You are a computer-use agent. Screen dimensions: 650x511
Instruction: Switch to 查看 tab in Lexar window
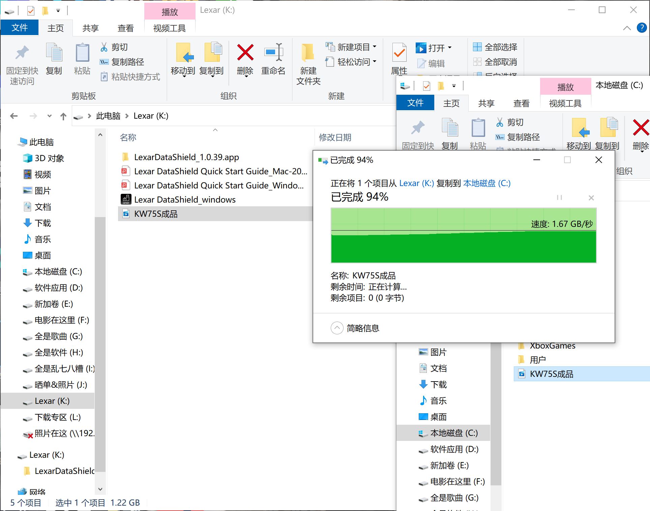tap(126, 28)
